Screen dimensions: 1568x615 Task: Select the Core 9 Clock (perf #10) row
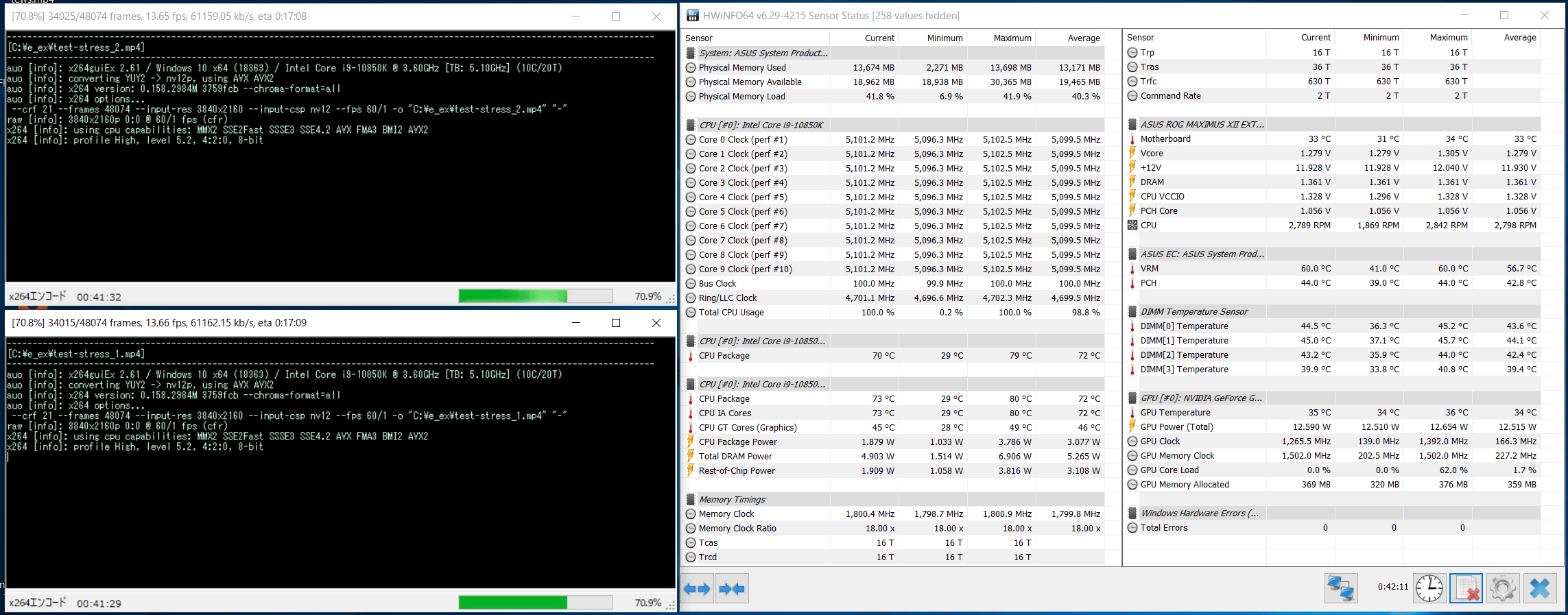894,269
